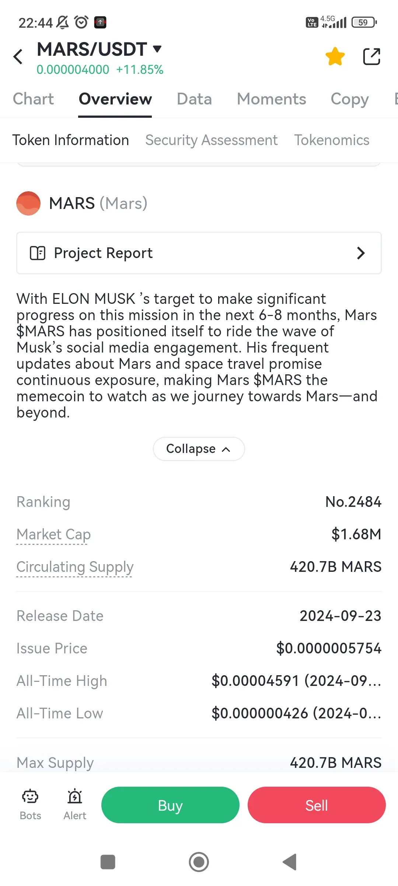Open the Project Report book icon
Screen dimensions: 398x886
pos(38,253)
